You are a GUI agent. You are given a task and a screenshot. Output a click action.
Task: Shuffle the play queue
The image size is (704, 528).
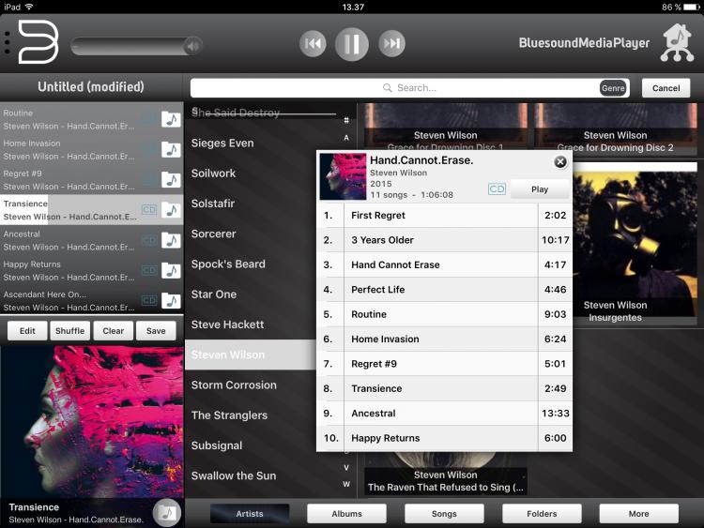coord(69,331)
